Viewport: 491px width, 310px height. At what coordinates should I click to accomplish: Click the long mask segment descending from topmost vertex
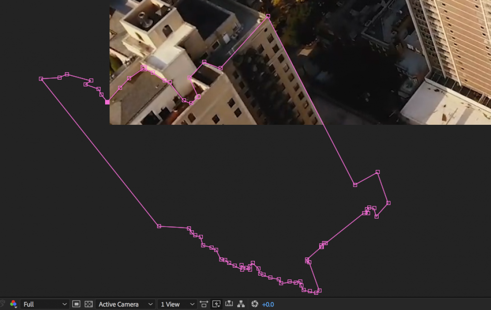(x=311, y=100)
